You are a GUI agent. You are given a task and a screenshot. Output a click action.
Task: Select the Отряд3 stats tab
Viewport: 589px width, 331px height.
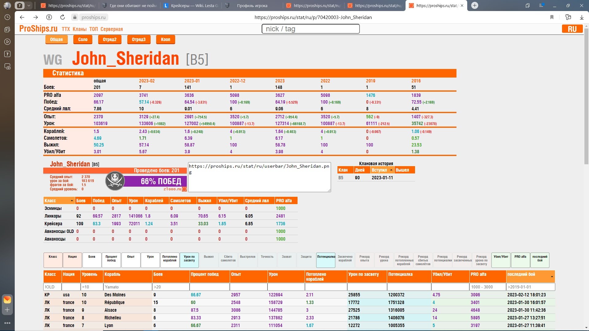[x=139, y=40]
